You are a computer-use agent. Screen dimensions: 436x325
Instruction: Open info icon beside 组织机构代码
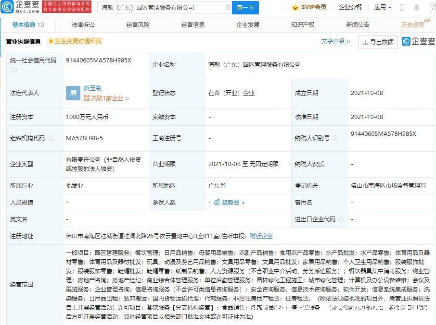[51, 138]
